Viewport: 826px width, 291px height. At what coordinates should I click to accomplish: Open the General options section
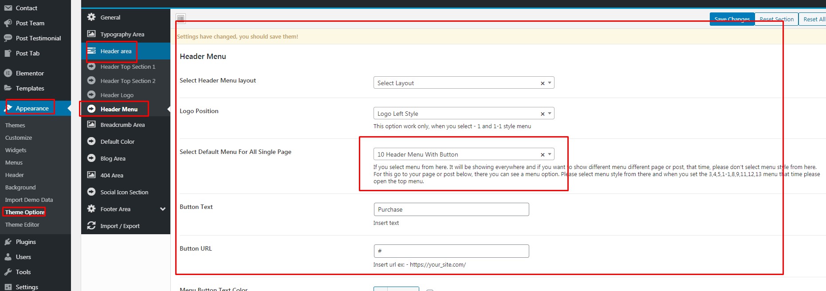coord(126,17)
